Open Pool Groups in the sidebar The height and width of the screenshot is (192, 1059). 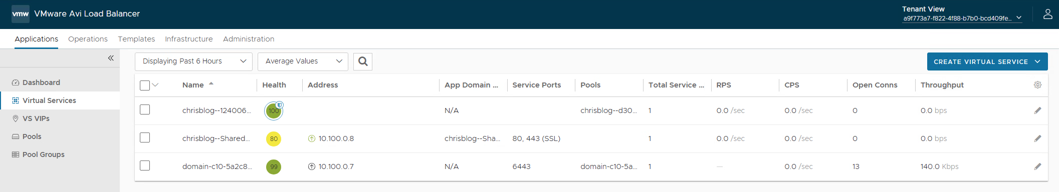click(x=60, y=154)
